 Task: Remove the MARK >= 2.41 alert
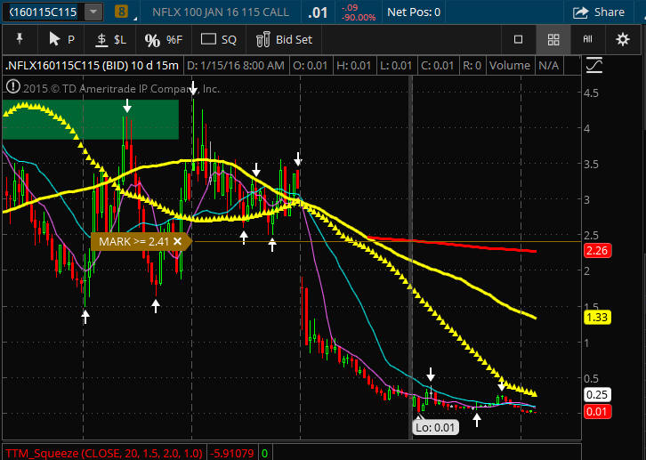click(177, 241)
